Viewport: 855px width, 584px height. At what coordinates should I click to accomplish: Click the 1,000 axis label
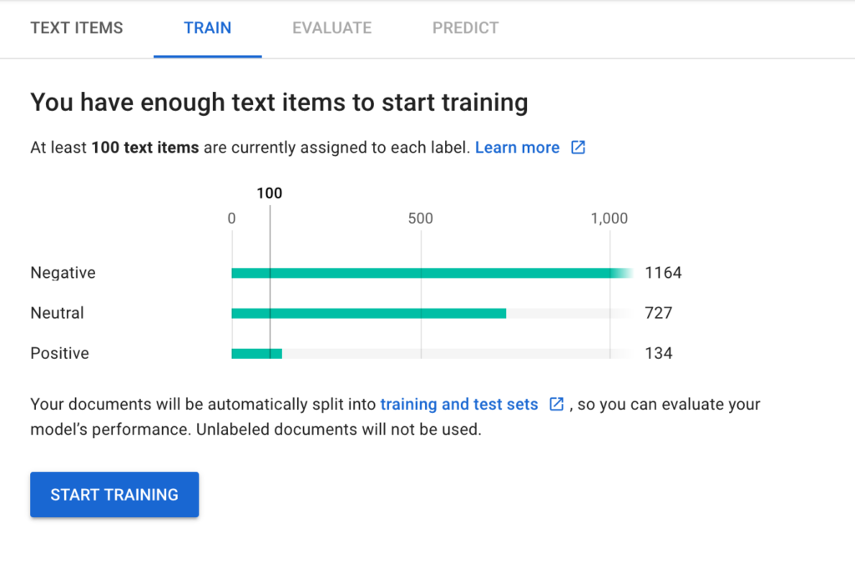click(609, 219)
